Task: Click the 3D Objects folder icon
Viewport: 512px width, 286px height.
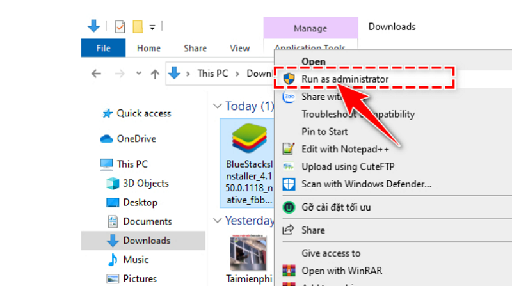Action: [113, 184]
